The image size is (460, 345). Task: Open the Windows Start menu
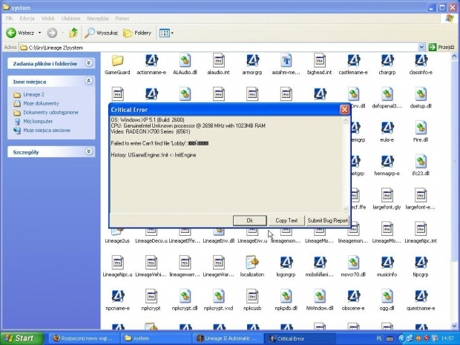coord(22,338)
